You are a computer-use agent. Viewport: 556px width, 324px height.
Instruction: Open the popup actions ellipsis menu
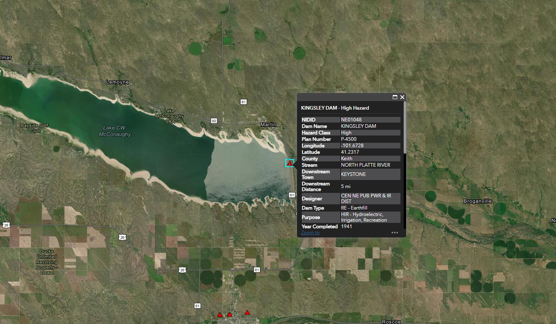(394, 232)
